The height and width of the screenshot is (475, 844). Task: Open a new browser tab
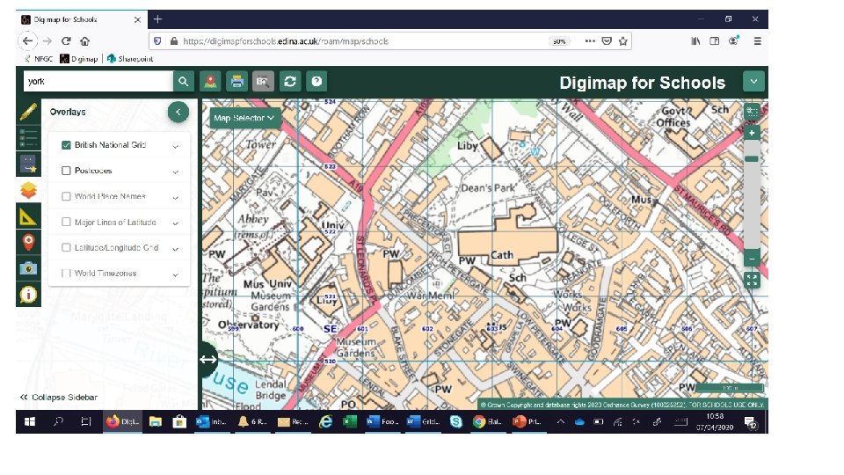pos(157,19)
